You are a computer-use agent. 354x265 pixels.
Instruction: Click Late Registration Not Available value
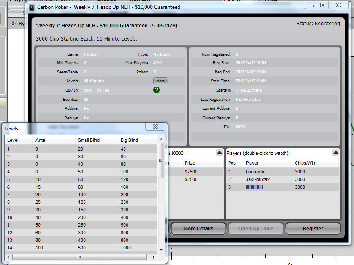click(x=248, y=99)
